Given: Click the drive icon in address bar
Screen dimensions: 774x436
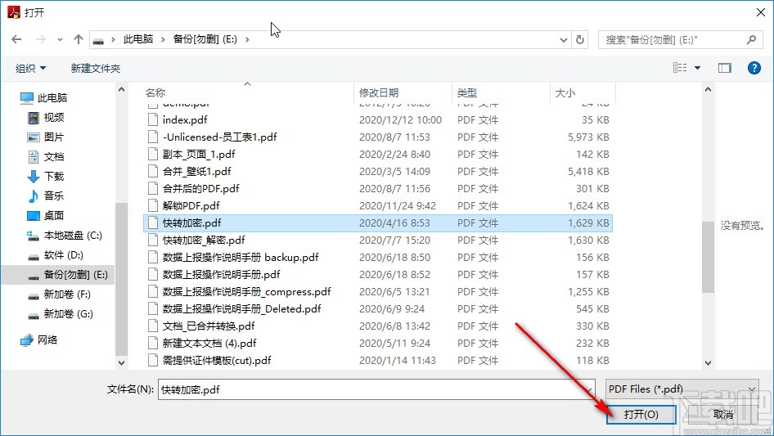Looking at the screenshot, I should [x=98, y=40].
